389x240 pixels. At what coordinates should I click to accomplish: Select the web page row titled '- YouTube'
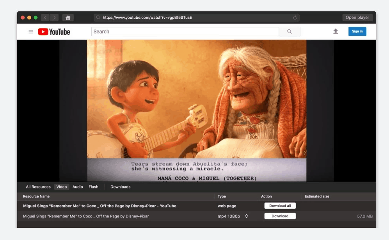pyautogui.click(x=197, y=206)
